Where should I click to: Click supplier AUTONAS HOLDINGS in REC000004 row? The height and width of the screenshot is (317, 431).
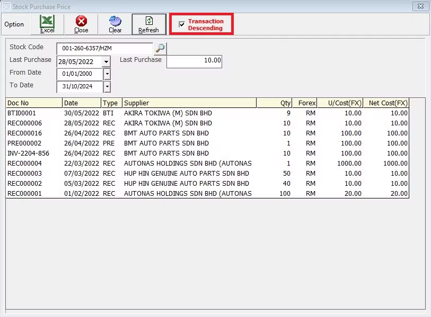(188, 164)
